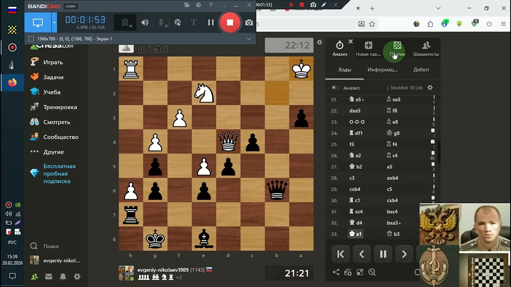
Task: Switch to Ходы moves tab
Action: point(345,69)
